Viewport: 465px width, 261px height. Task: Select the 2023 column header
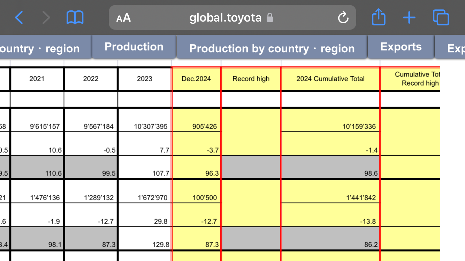point(144,79)
